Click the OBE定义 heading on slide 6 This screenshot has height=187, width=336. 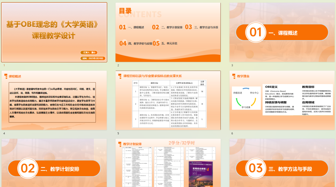click(x=271, y=87)
